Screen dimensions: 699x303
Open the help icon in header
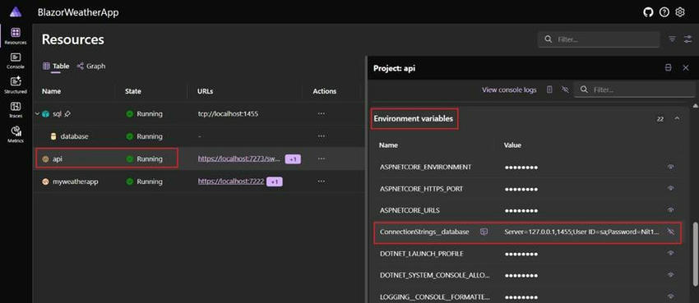(x=664, y=12)
